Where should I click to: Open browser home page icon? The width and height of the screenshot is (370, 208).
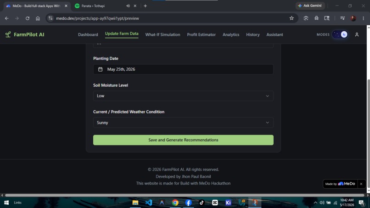coord(38,18)
